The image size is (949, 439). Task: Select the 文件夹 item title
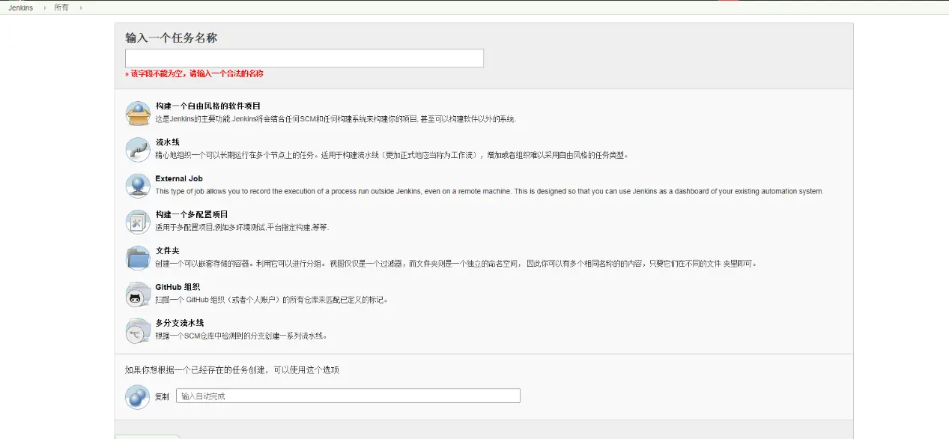[x=167, y=251]
